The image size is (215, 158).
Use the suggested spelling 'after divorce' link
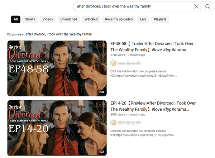click(59, 34)
